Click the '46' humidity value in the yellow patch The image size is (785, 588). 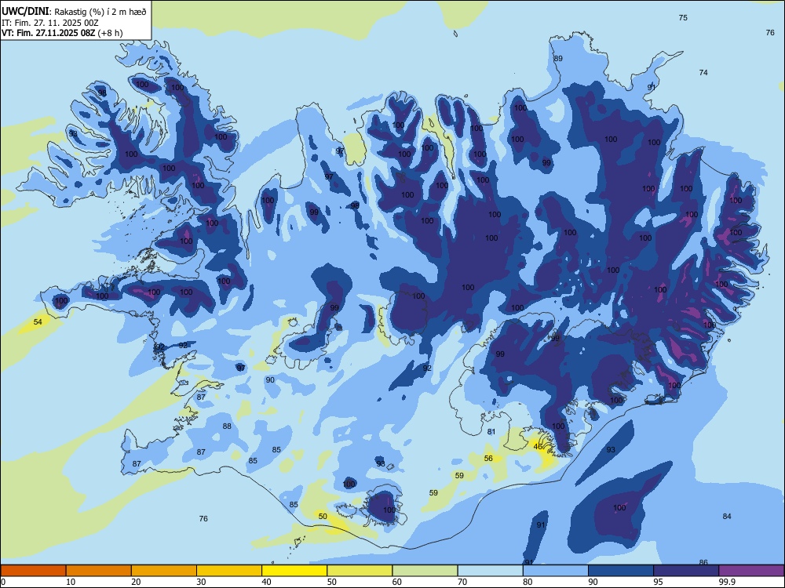[539, 447]
